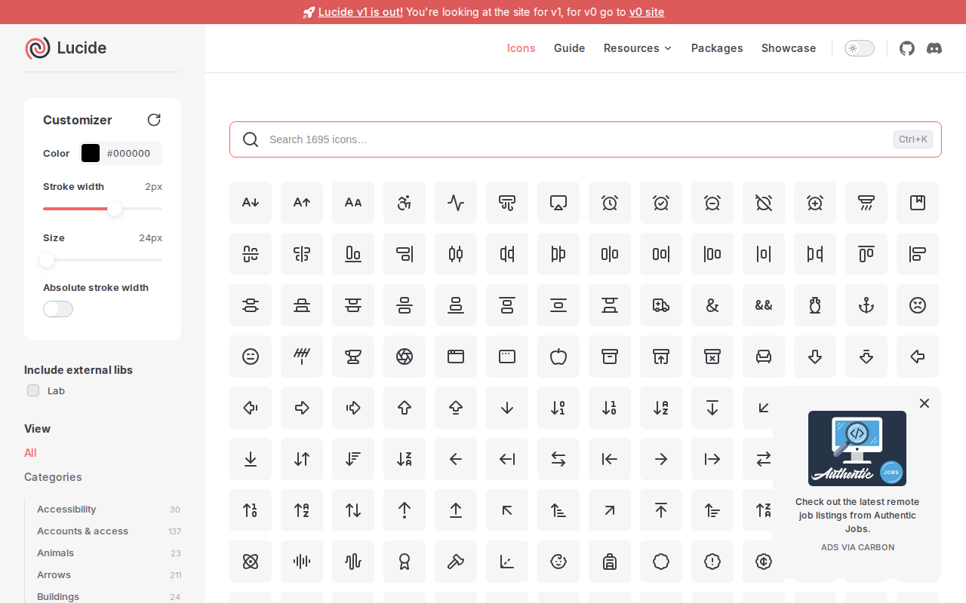
Task: Reset customizer with the refresh icon
Action: pyautogui.click(x=154, y=120)
